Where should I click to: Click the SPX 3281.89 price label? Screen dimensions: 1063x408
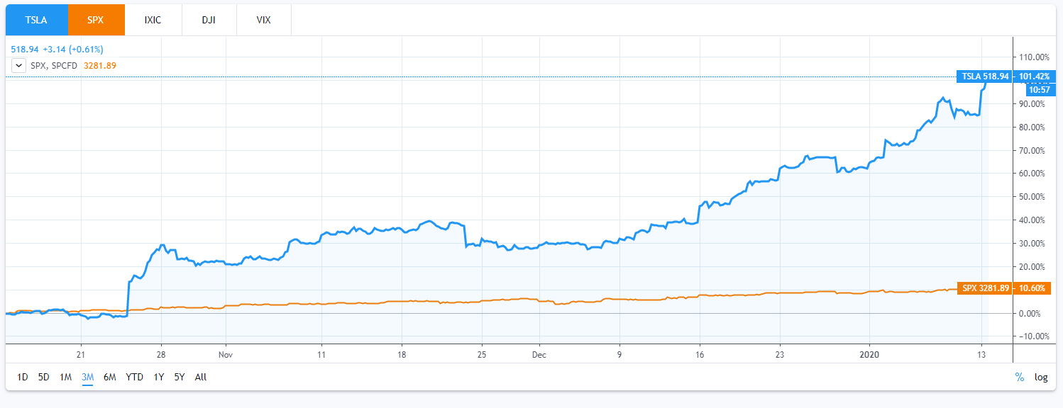point(985,288)
